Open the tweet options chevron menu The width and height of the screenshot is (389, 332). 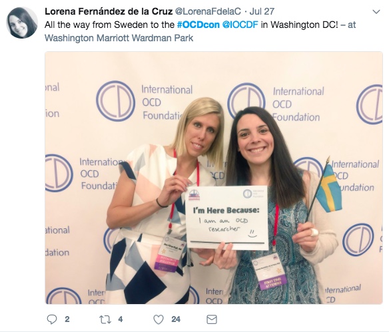tap(376, 12)
